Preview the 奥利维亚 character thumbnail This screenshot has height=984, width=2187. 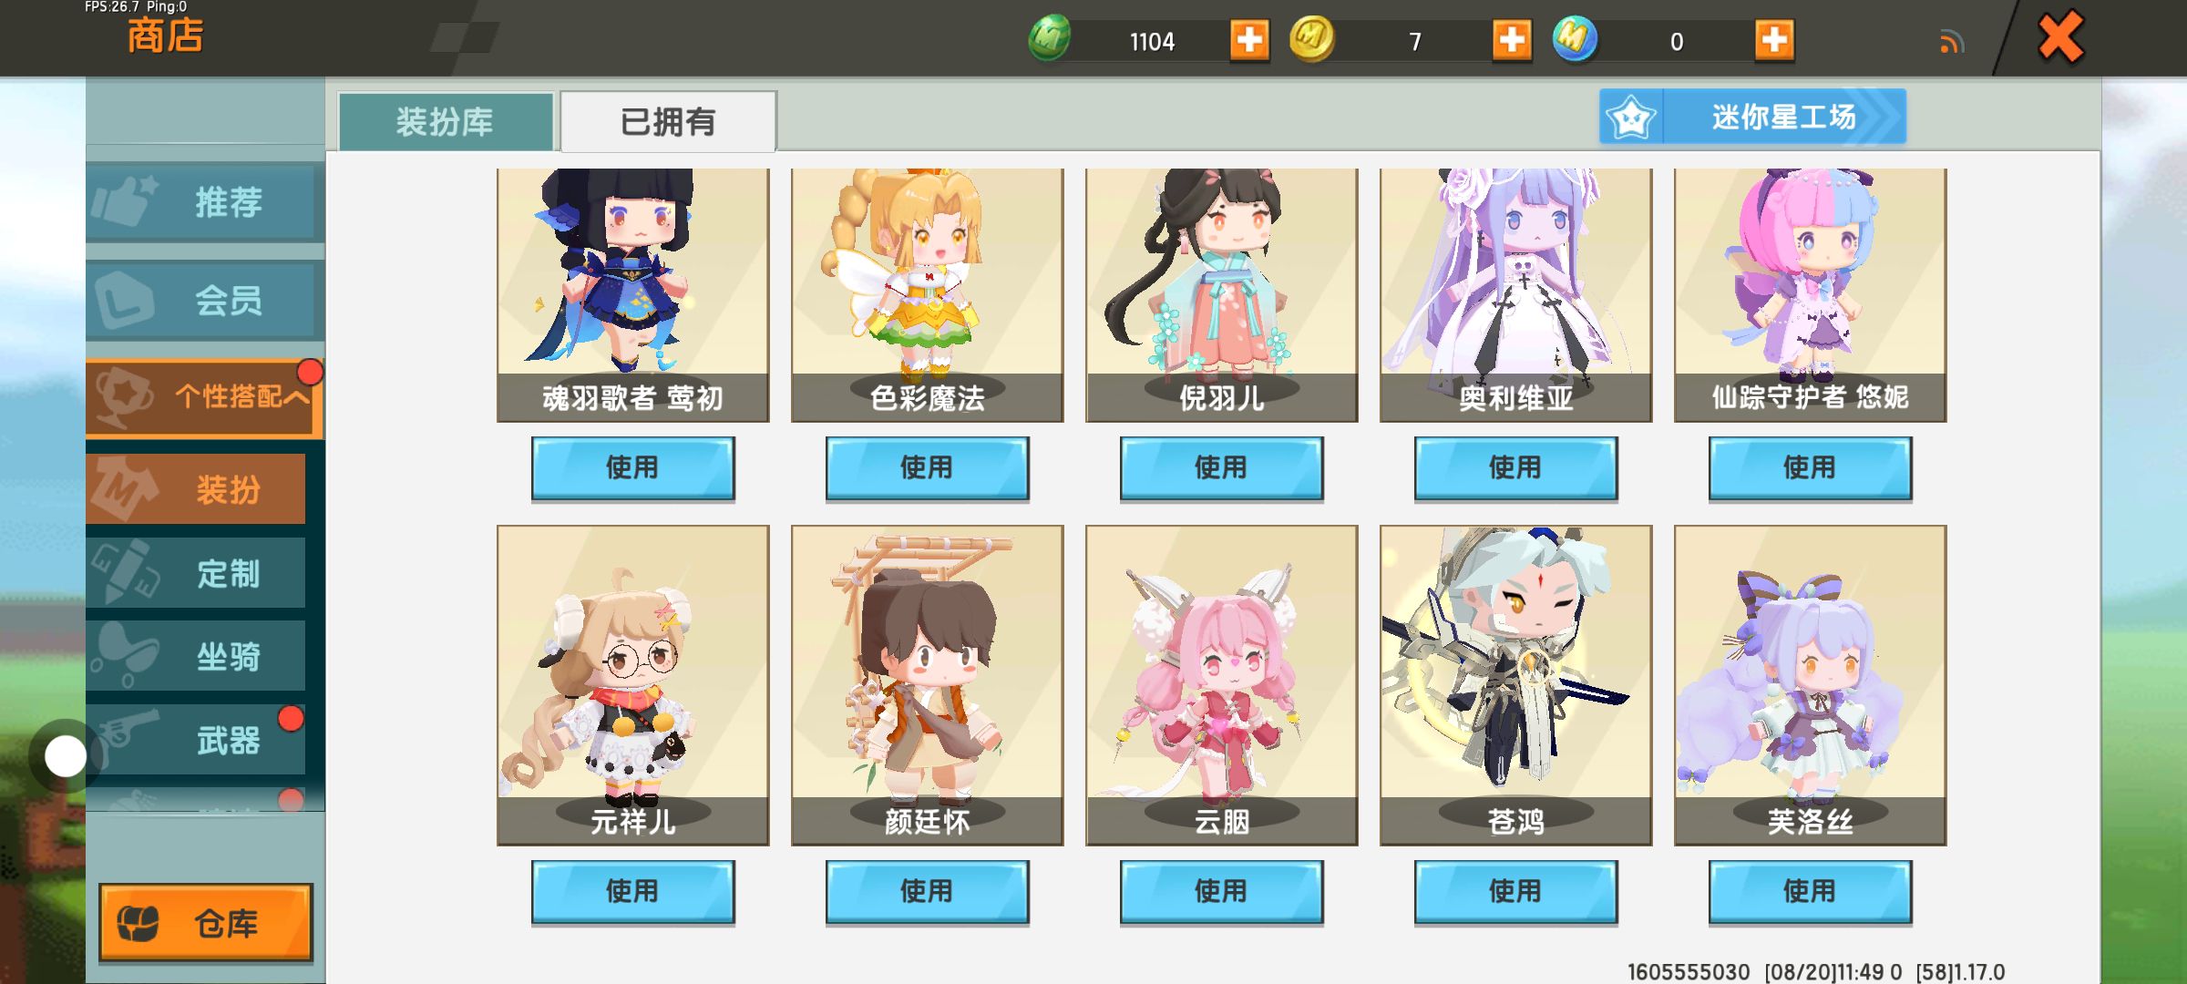1515,294
